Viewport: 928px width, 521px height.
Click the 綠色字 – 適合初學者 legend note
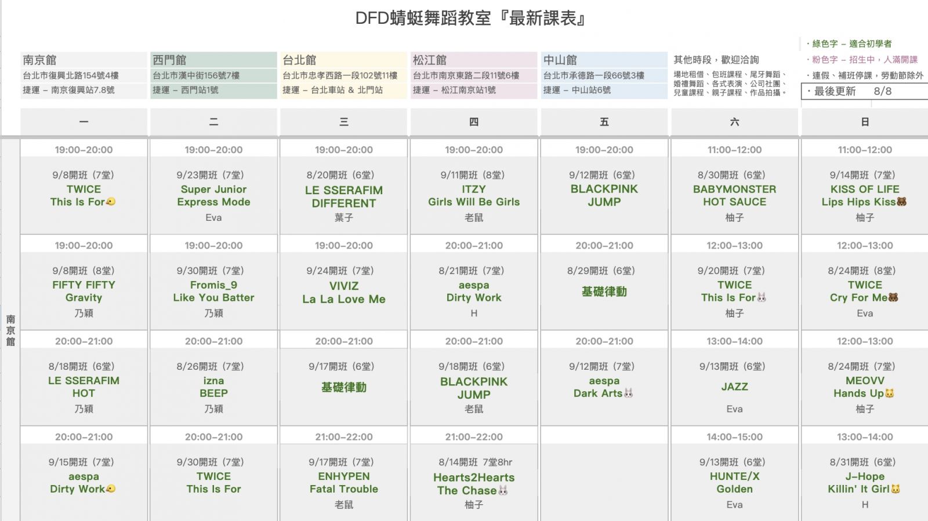click(x=849, y=43)
